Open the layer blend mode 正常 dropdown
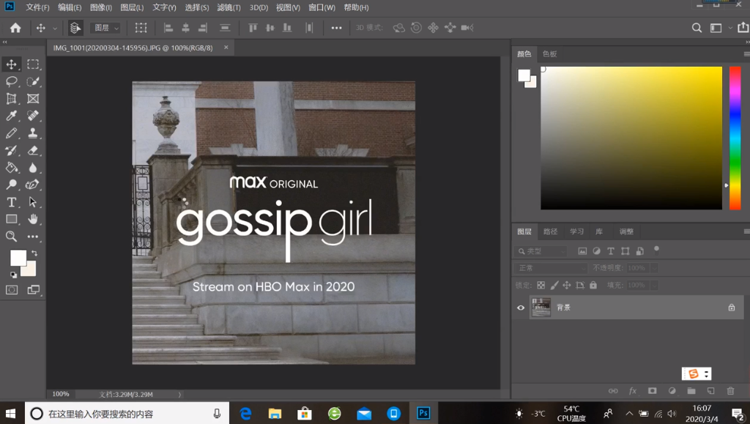This screenshot has height=424, width=750. pos(551,268)
